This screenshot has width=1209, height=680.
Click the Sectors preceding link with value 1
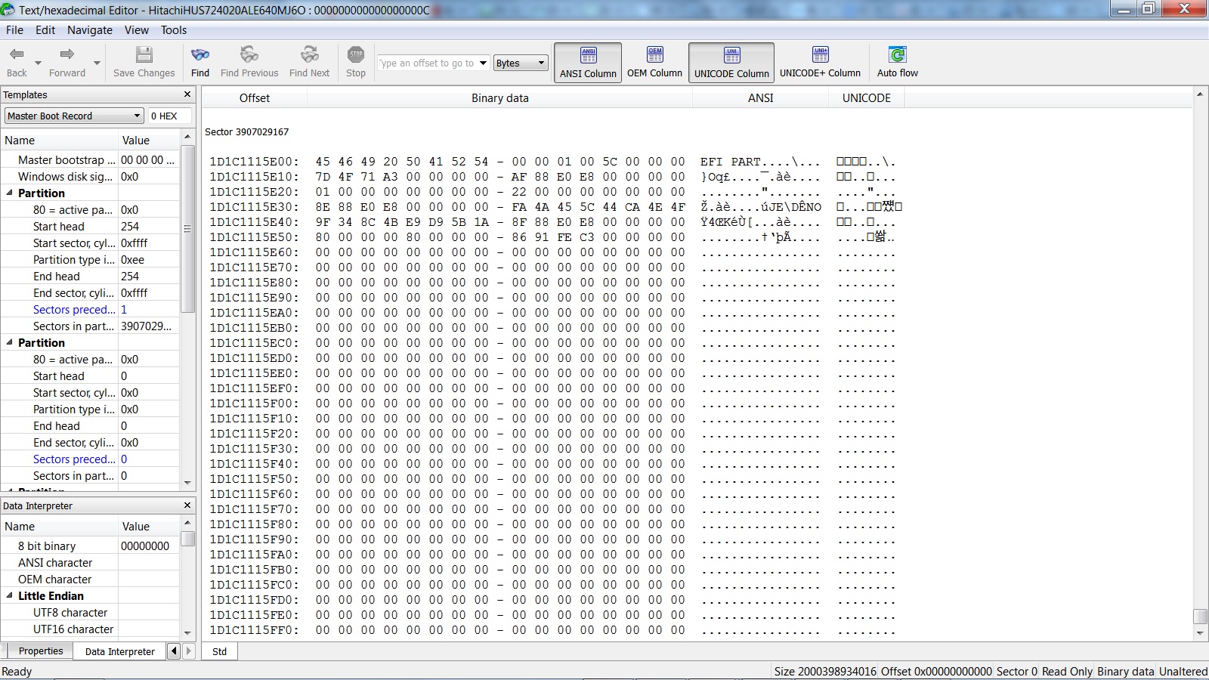[x=74, y=309]
